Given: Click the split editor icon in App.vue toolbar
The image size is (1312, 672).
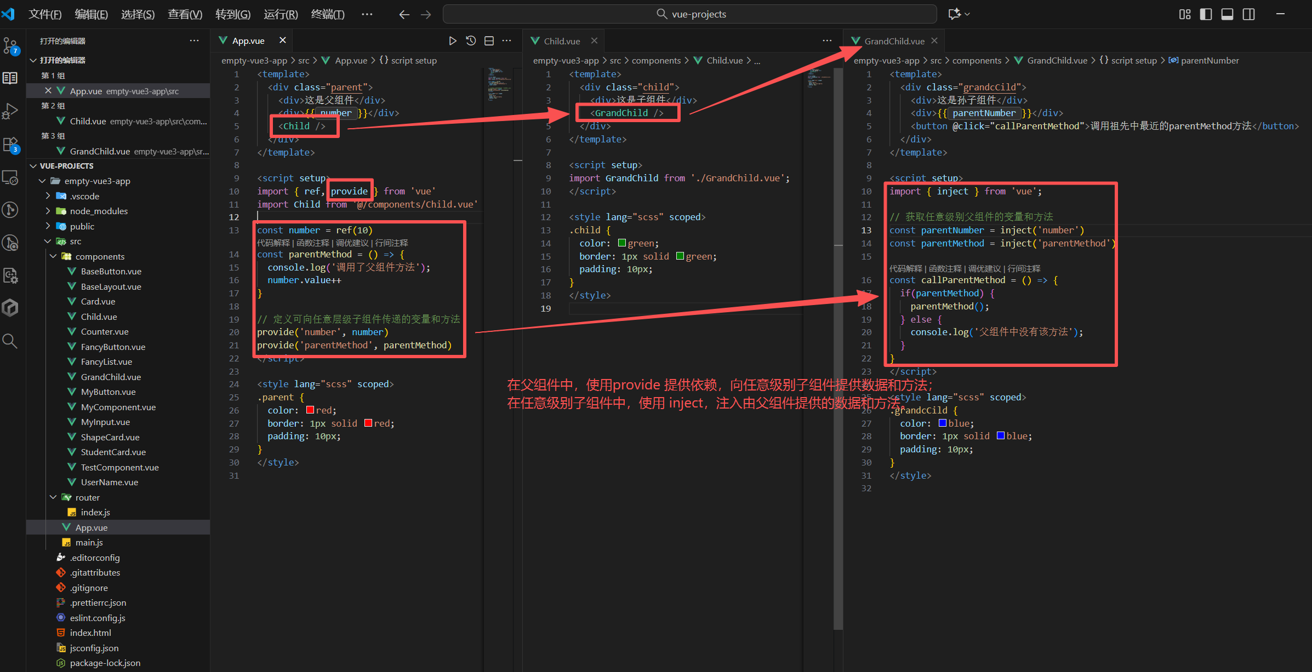Looking at the screenshot, I should pyautogui.click(x=489, y=41).
